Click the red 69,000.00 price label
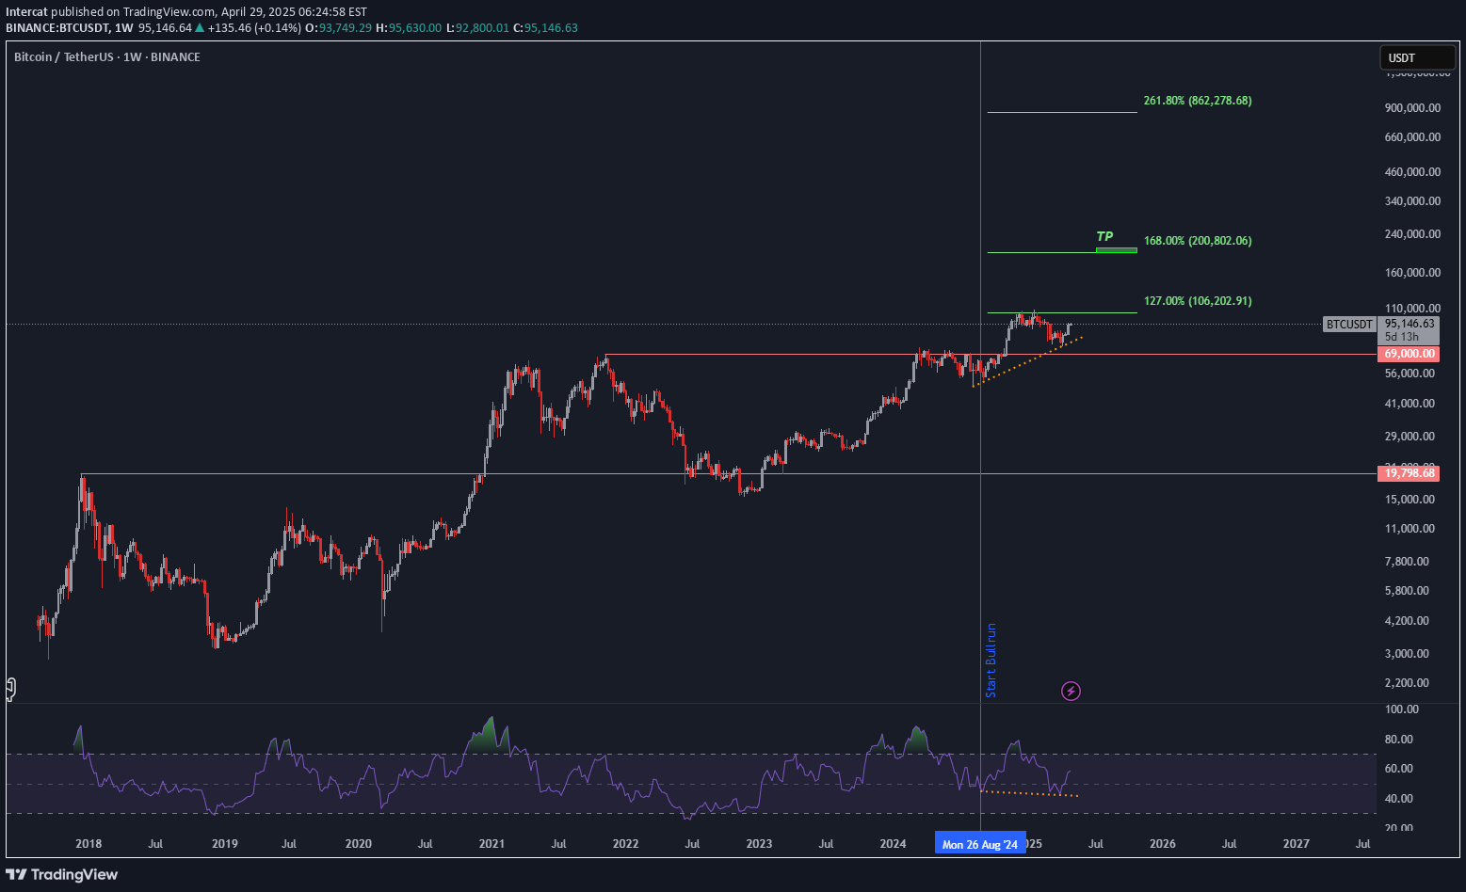The image size is (1466, 892). pyautogui.click(x=1410, y=354)
